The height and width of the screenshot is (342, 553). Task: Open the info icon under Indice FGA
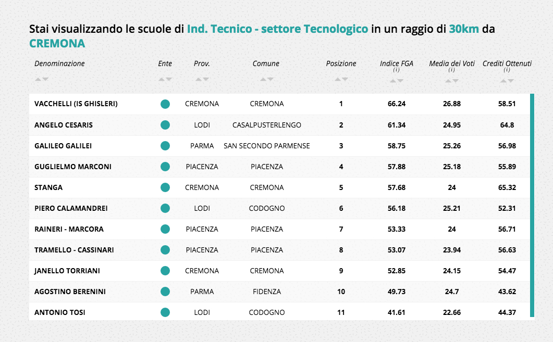click(397, 70)
